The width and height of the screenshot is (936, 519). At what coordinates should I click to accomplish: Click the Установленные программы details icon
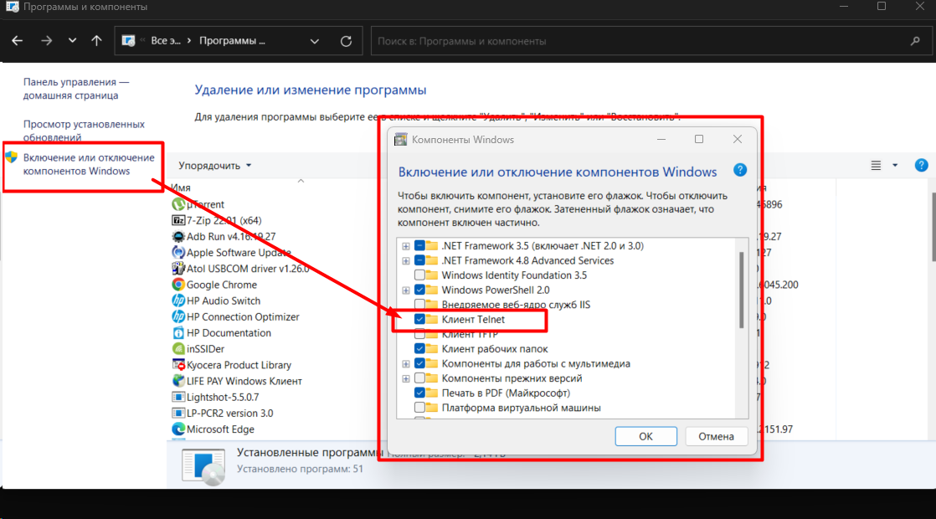(x=203, y=466)
